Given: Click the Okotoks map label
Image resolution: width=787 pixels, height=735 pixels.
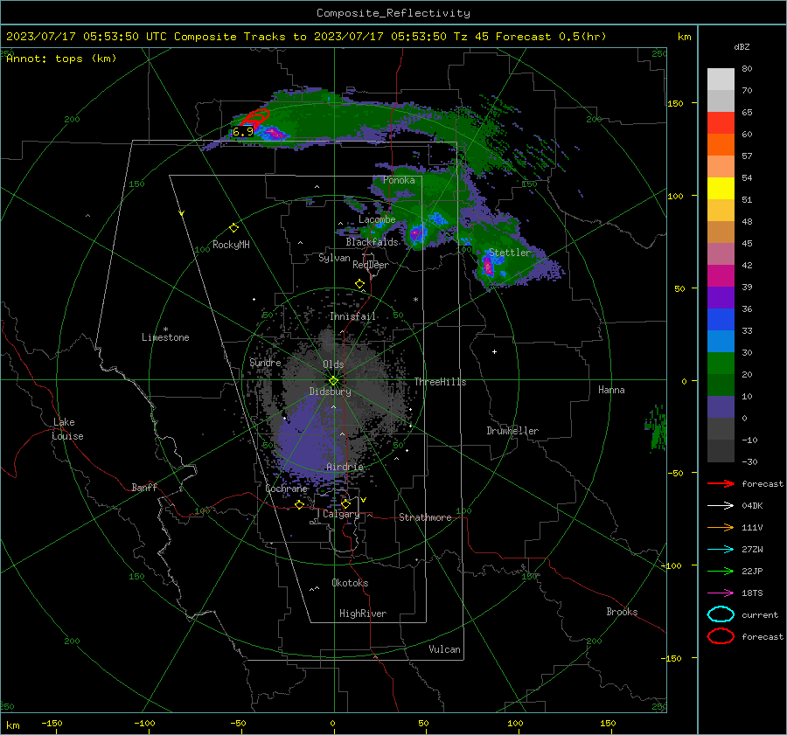Looking at the screenshot, I should (350, 583).
